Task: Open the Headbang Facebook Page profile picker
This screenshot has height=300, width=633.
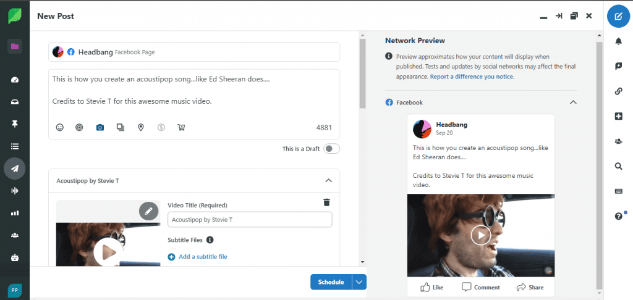Action: pos(193,52)
